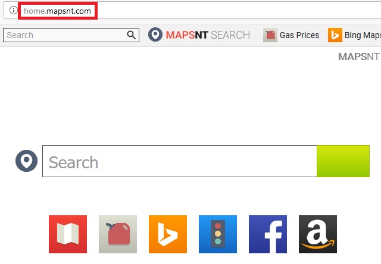
Task: Open the Bing Maps toolbar link
Action: (363, 36)
